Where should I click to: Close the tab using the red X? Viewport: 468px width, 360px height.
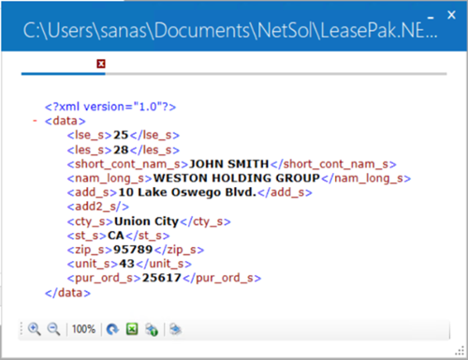coord(101,64)
